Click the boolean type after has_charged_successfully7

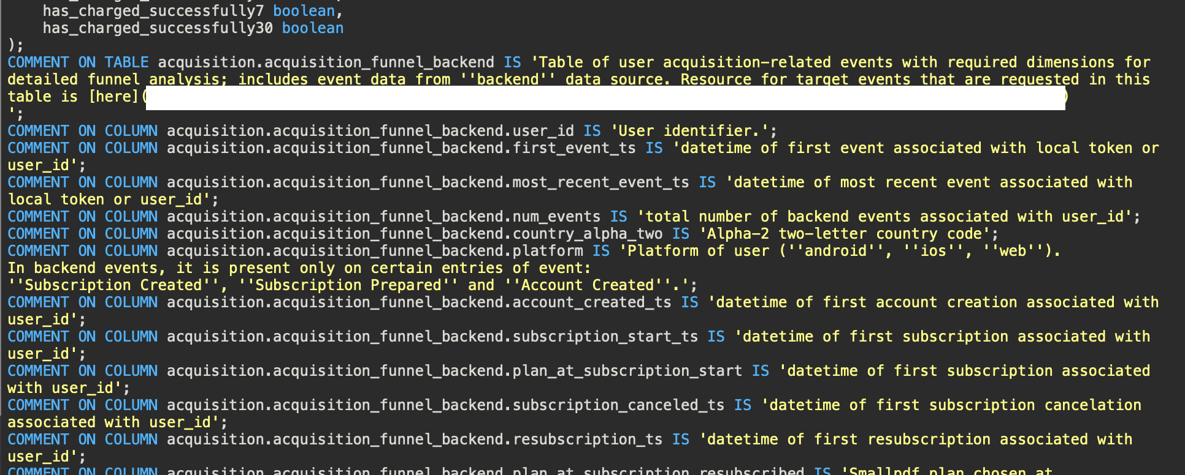tap(304, 11)
